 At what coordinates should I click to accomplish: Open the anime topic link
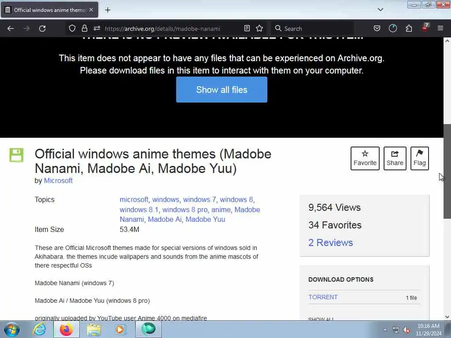pos(221,209)
